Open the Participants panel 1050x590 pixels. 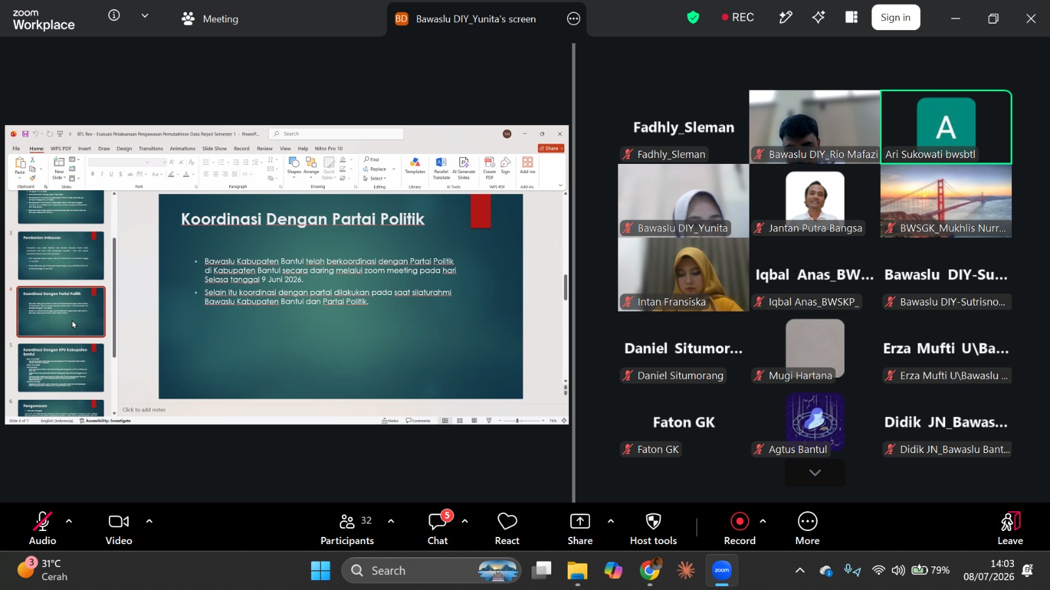pos(347,528)
